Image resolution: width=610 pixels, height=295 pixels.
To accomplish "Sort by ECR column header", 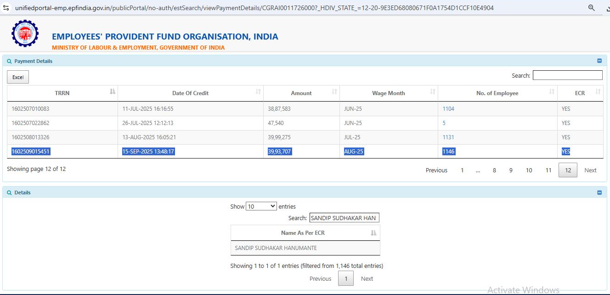I will 580,93.
